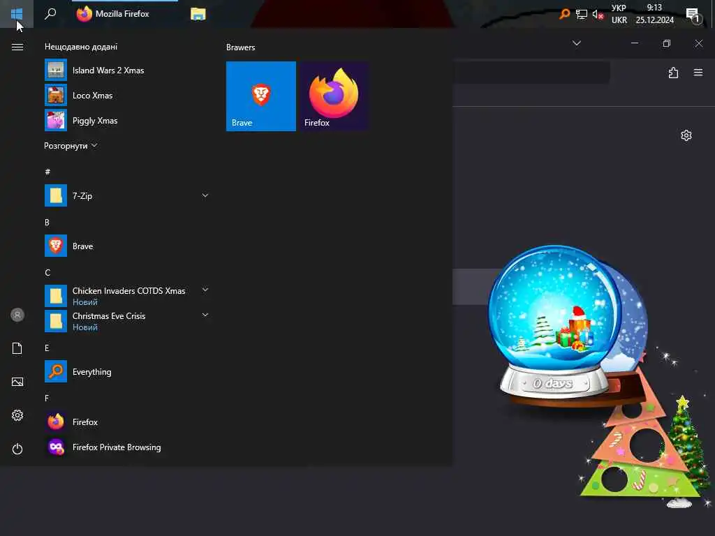This screenshot has height=536, width=715.
Task: Open clock showing 9:13 25.12.2024
Action: click(x=654, y=14)
